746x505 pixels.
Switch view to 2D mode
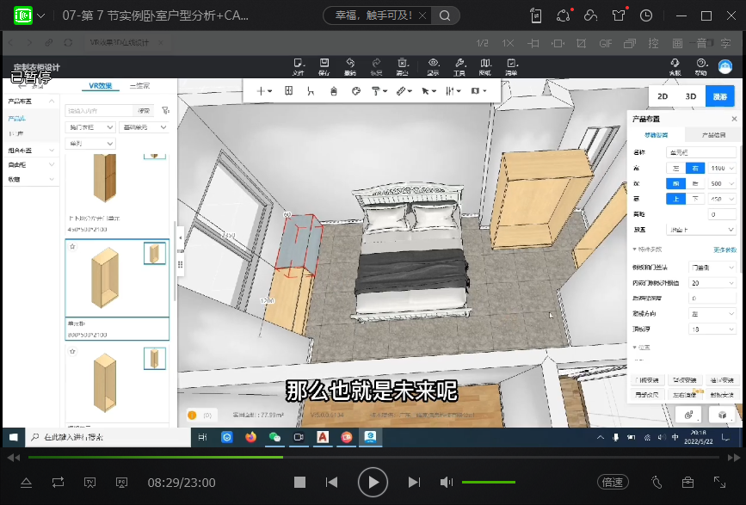click(663, 97)
